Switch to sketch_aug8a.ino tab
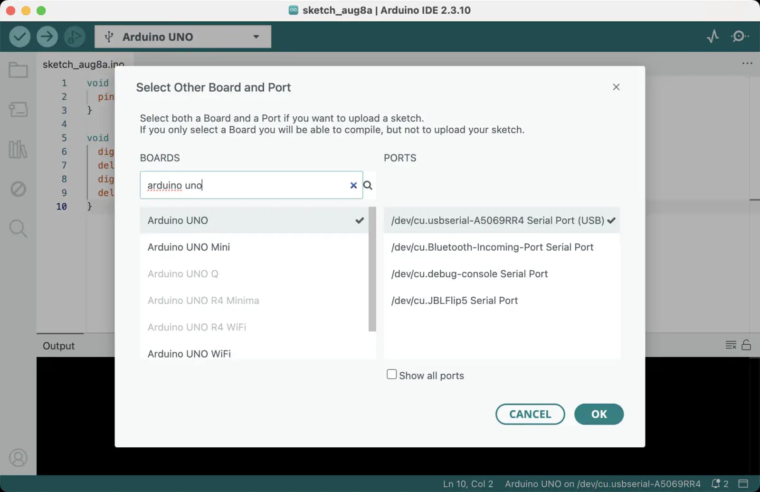This screenshot has height=492, width=760. 84,64
